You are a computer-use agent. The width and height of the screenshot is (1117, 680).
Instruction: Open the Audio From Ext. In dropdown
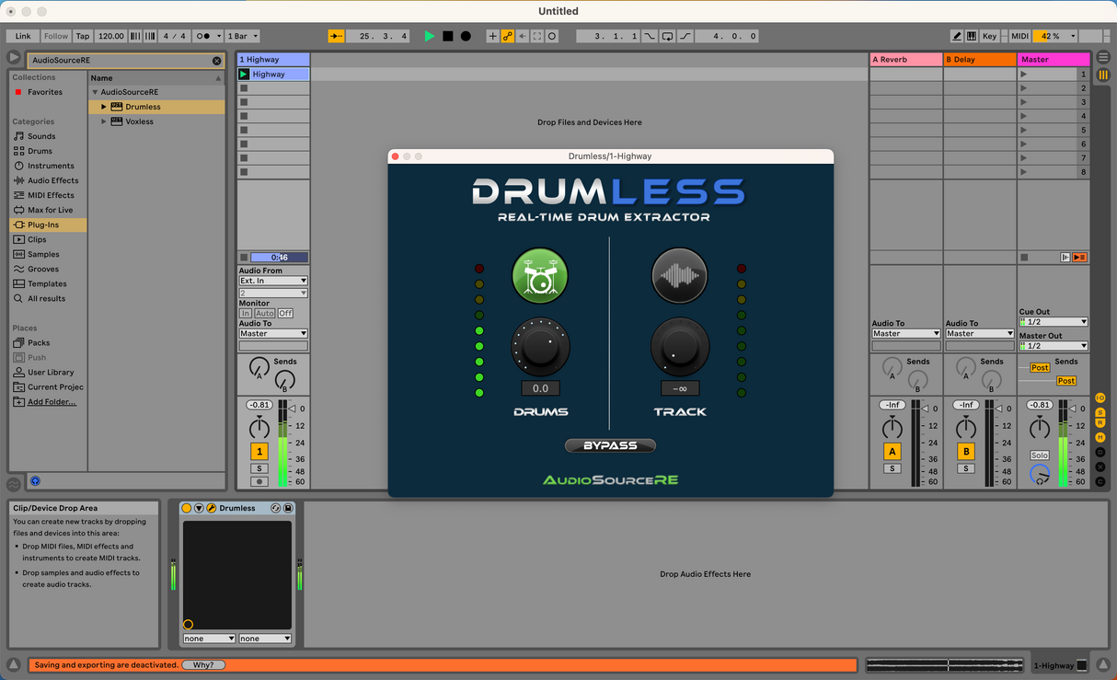(273, 281)
